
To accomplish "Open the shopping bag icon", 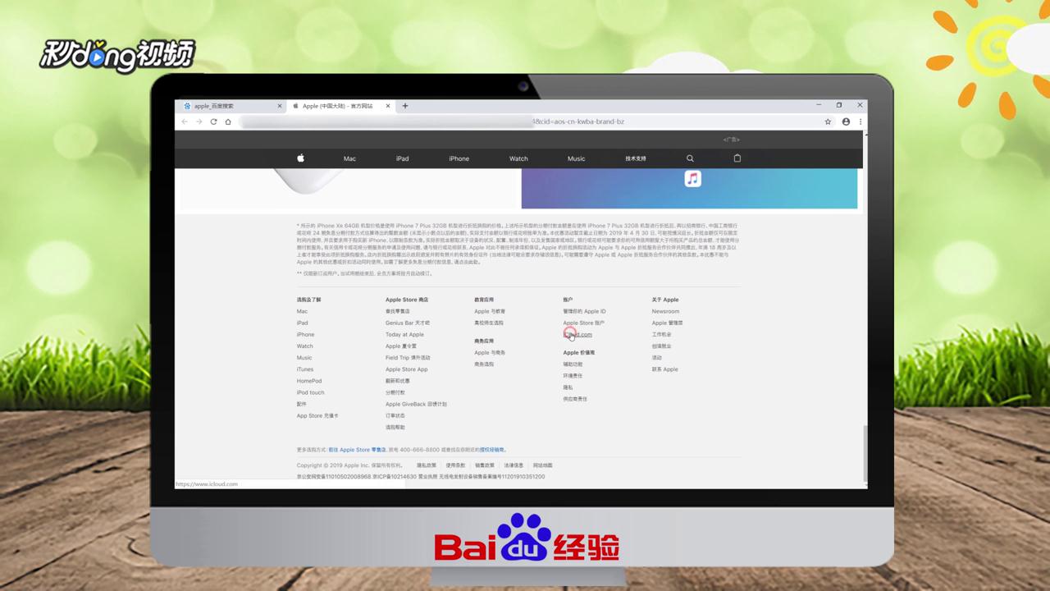I will pos(737,158).
